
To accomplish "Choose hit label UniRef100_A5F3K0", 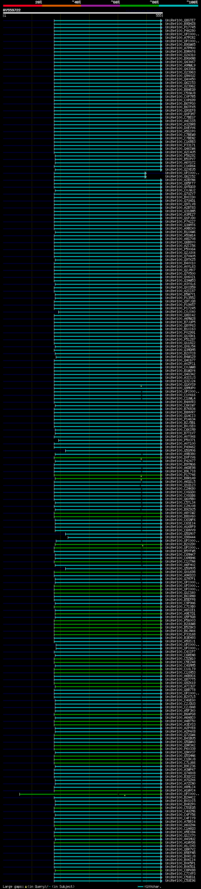I will pos(180,711).
